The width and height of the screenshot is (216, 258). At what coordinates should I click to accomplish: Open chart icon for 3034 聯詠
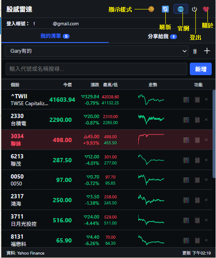[186, 140]
